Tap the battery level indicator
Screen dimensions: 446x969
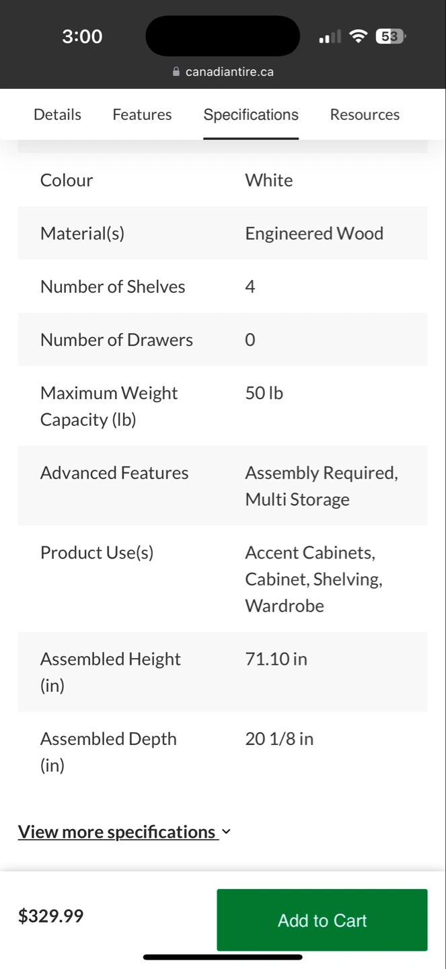pyautogui.click(x=390, y=36)
